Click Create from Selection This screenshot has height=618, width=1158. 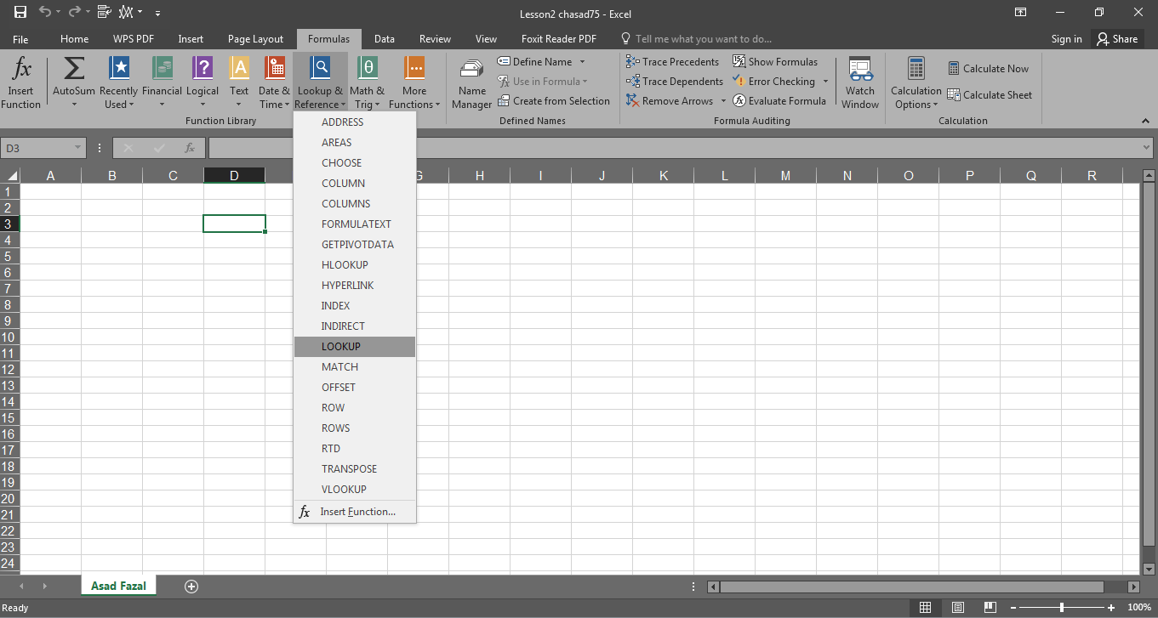(x=554, y=101)
